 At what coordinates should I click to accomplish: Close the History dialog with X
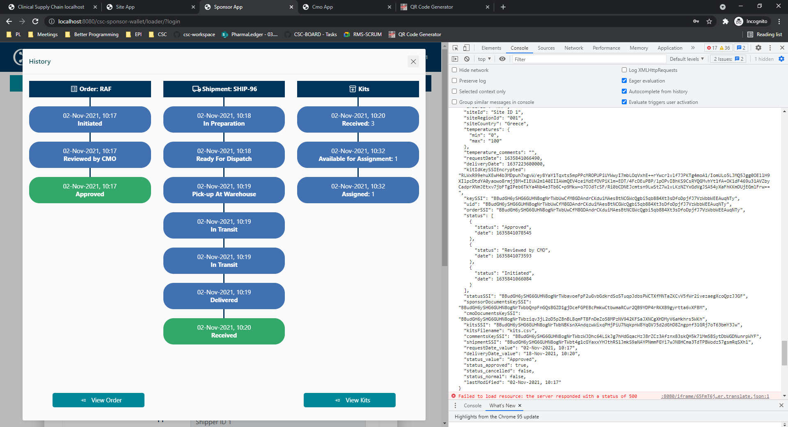click(413, 62)
